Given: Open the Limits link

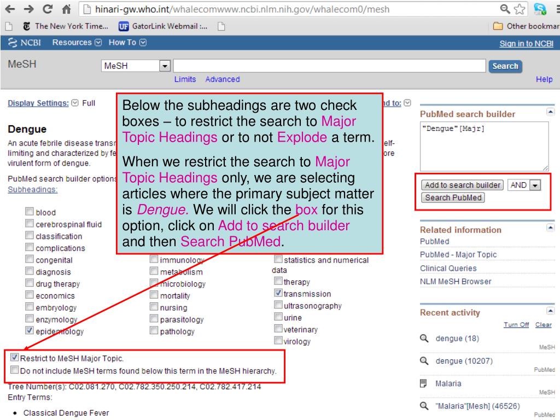Looking at the screenshot, I should (x=185, y=79).
